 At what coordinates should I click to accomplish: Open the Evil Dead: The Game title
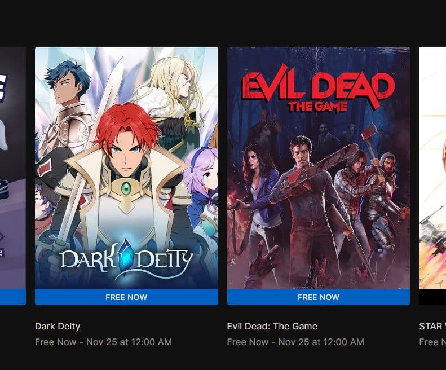[272, 326]
